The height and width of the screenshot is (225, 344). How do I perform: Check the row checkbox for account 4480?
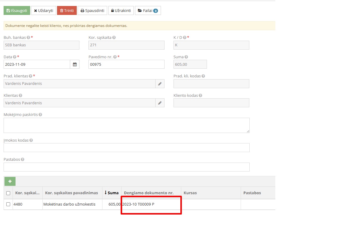coord(8,204)
